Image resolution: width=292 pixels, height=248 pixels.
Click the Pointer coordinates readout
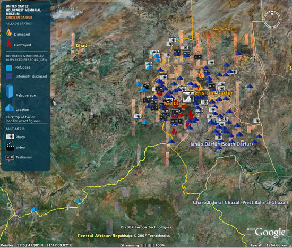pyautogui.click(x=37, y=245)
